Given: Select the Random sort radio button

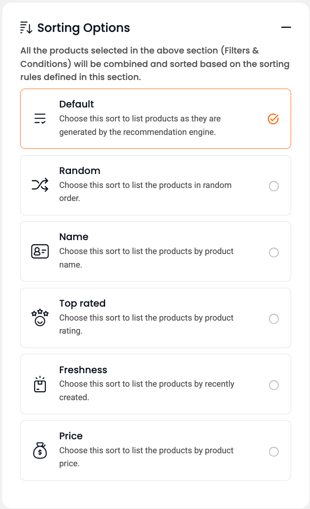Looking at the screenshot, I should point(274,186).
